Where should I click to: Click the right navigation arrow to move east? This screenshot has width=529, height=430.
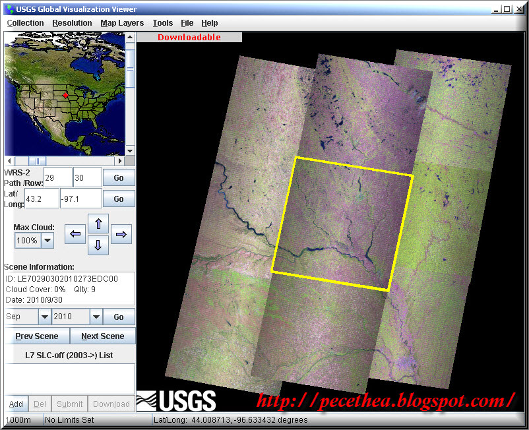[x=121, y=234]
